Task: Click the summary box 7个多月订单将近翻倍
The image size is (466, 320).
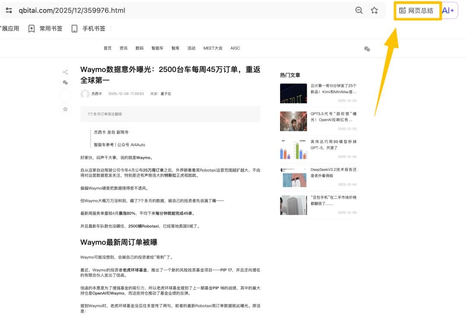Action: click(x=170, y=114)
